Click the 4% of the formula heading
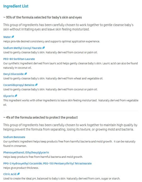Viewport: 142px width, 182px height. 41,117
